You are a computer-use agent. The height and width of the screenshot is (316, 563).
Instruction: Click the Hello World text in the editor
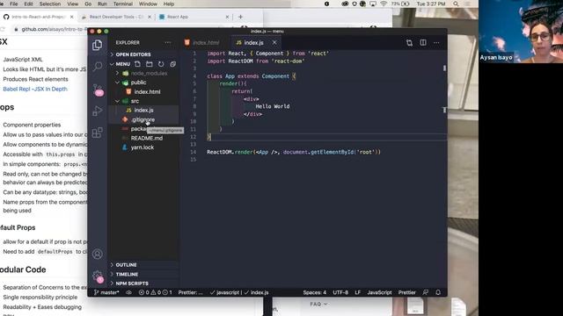coord(273,106)
